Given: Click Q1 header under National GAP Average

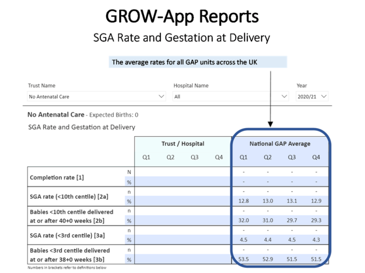Looking at the screenshot, I should tap(243, 157).
